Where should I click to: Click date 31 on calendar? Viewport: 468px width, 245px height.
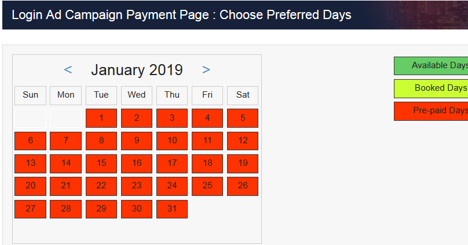tap(172, 209)
